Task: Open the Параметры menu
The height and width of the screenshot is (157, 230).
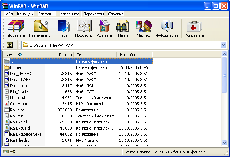Action: (x=94, y=14)
